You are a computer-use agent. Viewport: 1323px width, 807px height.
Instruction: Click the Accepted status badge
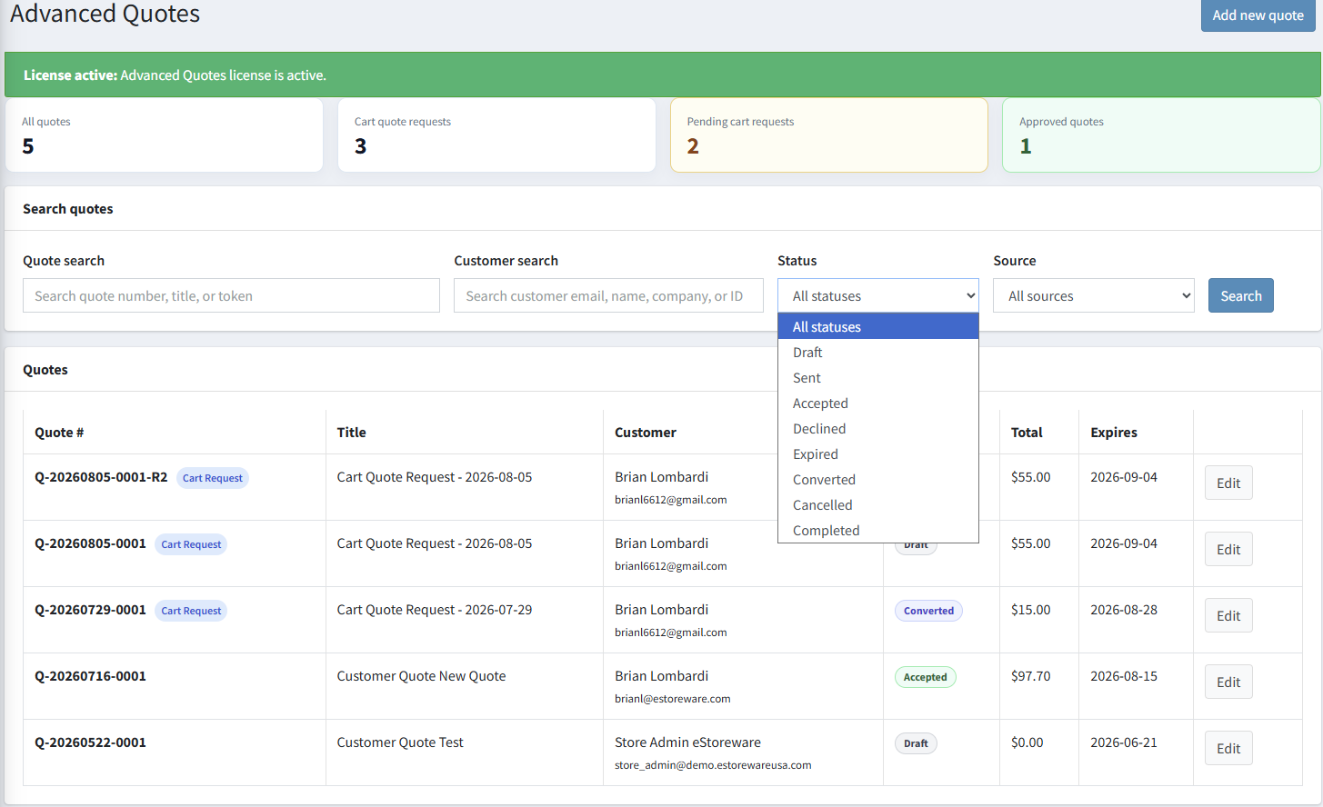pyautogui.click(x=925, y=677)
